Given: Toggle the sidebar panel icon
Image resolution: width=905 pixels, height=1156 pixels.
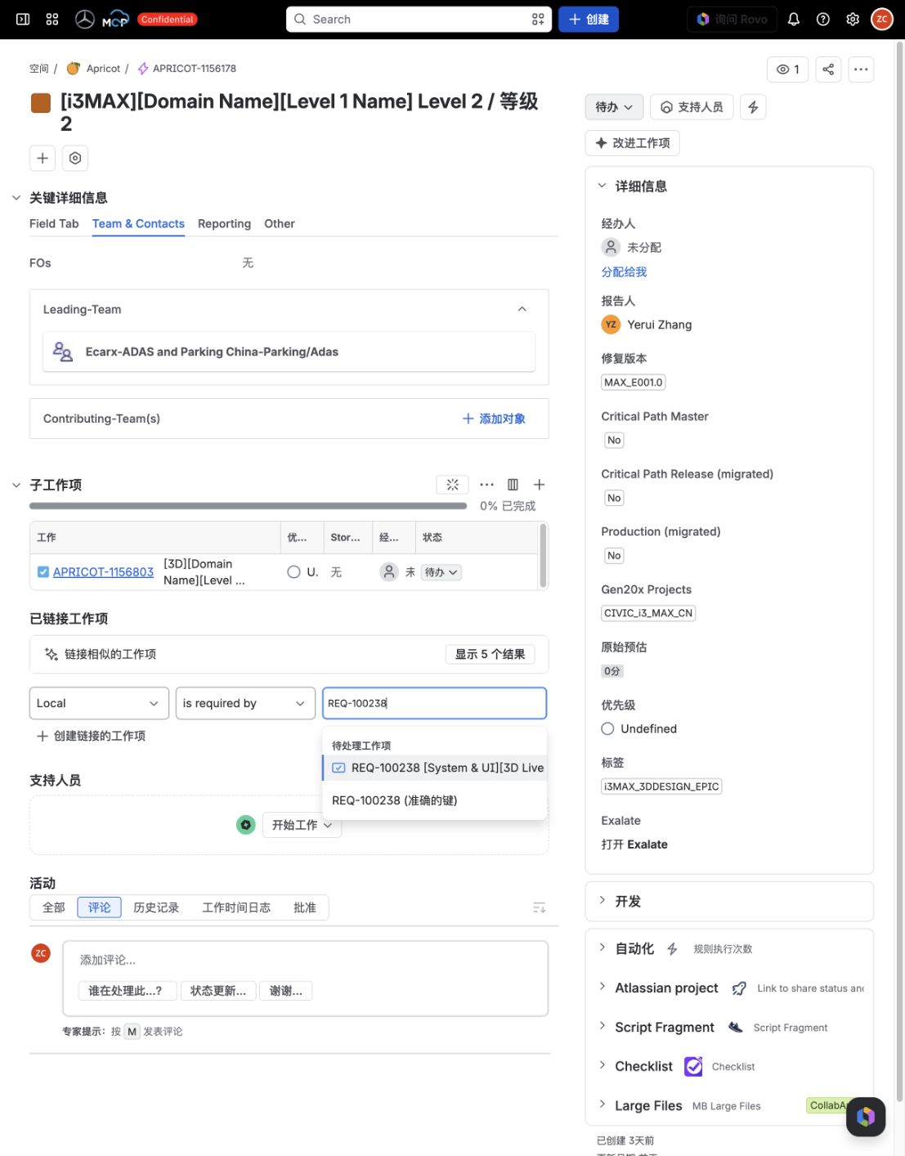Looking at the screenshot, I should [x=23, y=19].
